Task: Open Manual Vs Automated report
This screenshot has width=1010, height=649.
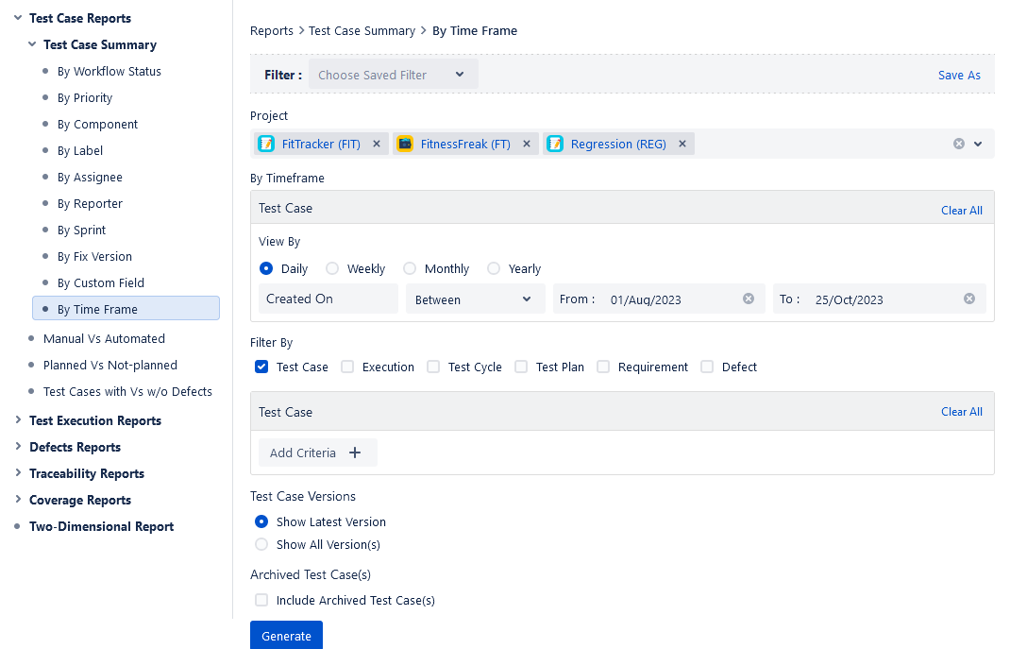Action: click(x=104, y=338)
